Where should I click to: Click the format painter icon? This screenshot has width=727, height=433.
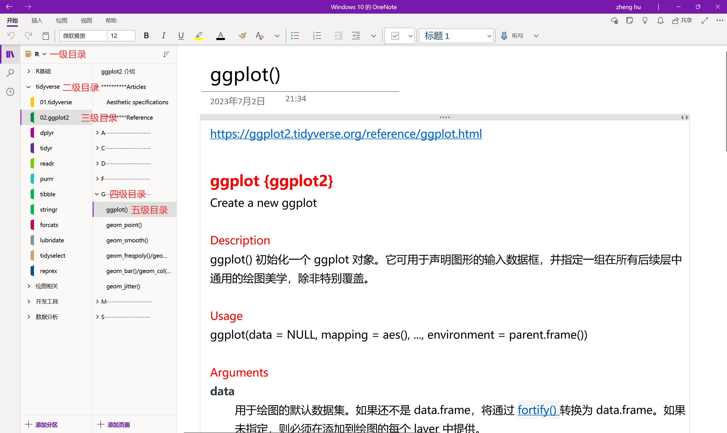pyautogui.click(x=242, y=36)
